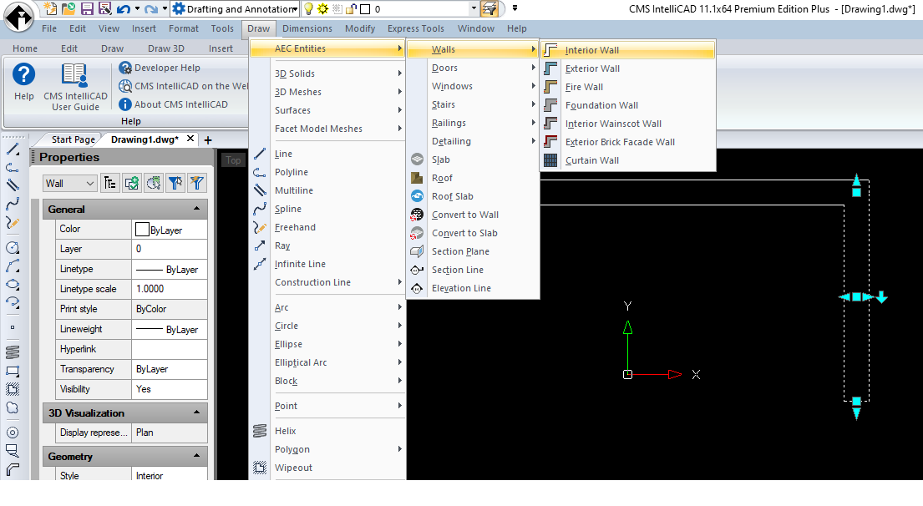The height and width of the screenshot is (506, 923).
Task: Click the wall's top cyan grip square
Action: point(856,192)
